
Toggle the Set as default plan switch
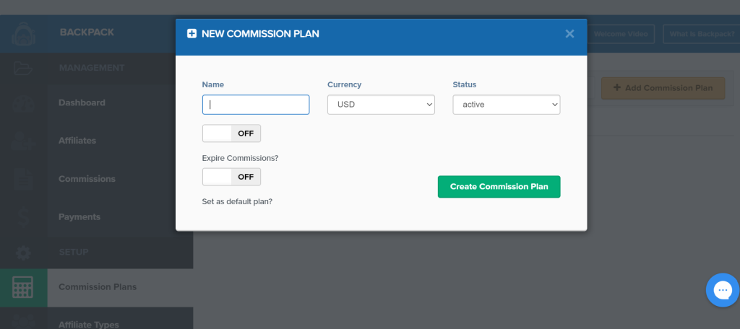click(231, 177)
